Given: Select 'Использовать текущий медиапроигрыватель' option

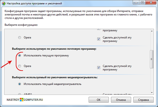Looking at the screenshot, I should click(x=20, y=84).
